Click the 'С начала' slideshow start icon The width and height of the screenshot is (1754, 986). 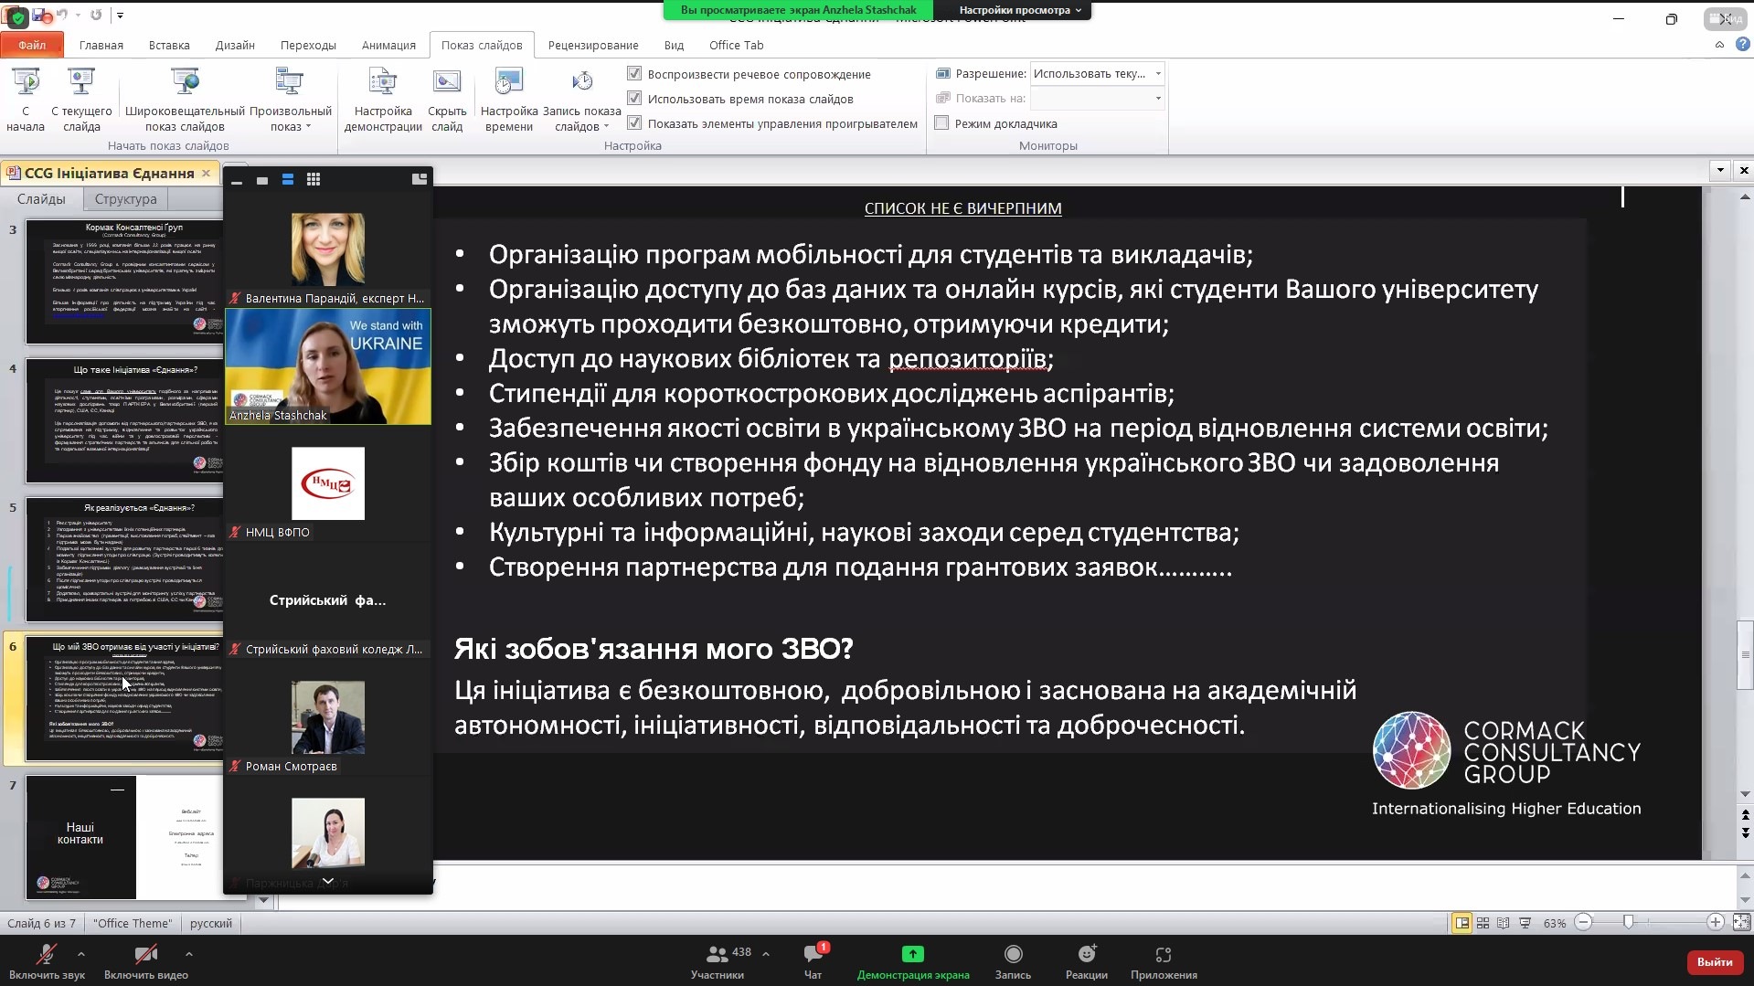pyautogui.click(x=26, y=84)
